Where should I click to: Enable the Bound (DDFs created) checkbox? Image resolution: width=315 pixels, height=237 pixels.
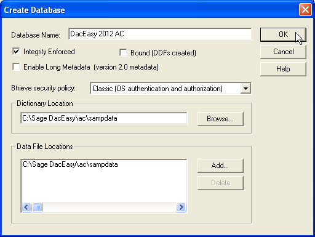point(123,52)
